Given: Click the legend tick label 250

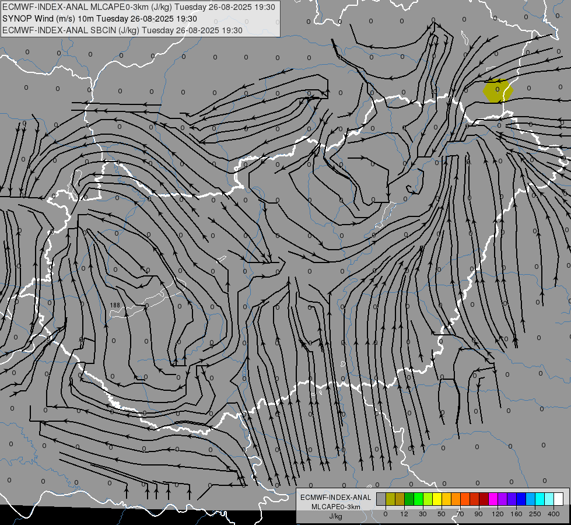Looking at the screenshot, I should tap(535, 514).
